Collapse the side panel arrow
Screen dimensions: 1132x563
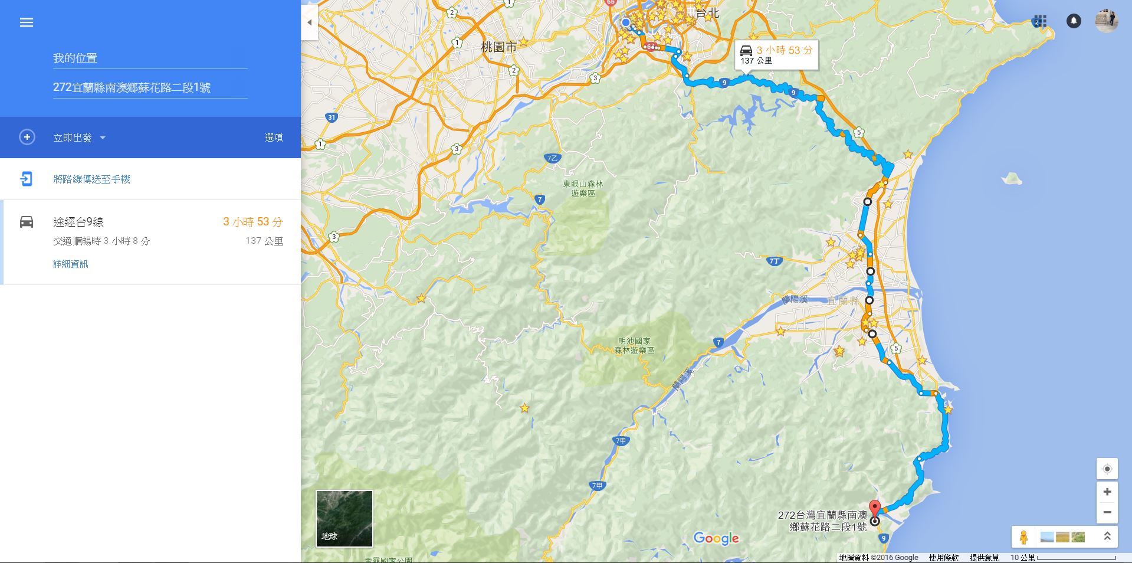[310, 22]
